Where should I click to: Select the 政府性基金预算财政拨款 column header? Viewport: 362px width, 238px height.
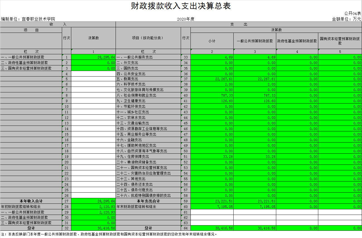297,41
